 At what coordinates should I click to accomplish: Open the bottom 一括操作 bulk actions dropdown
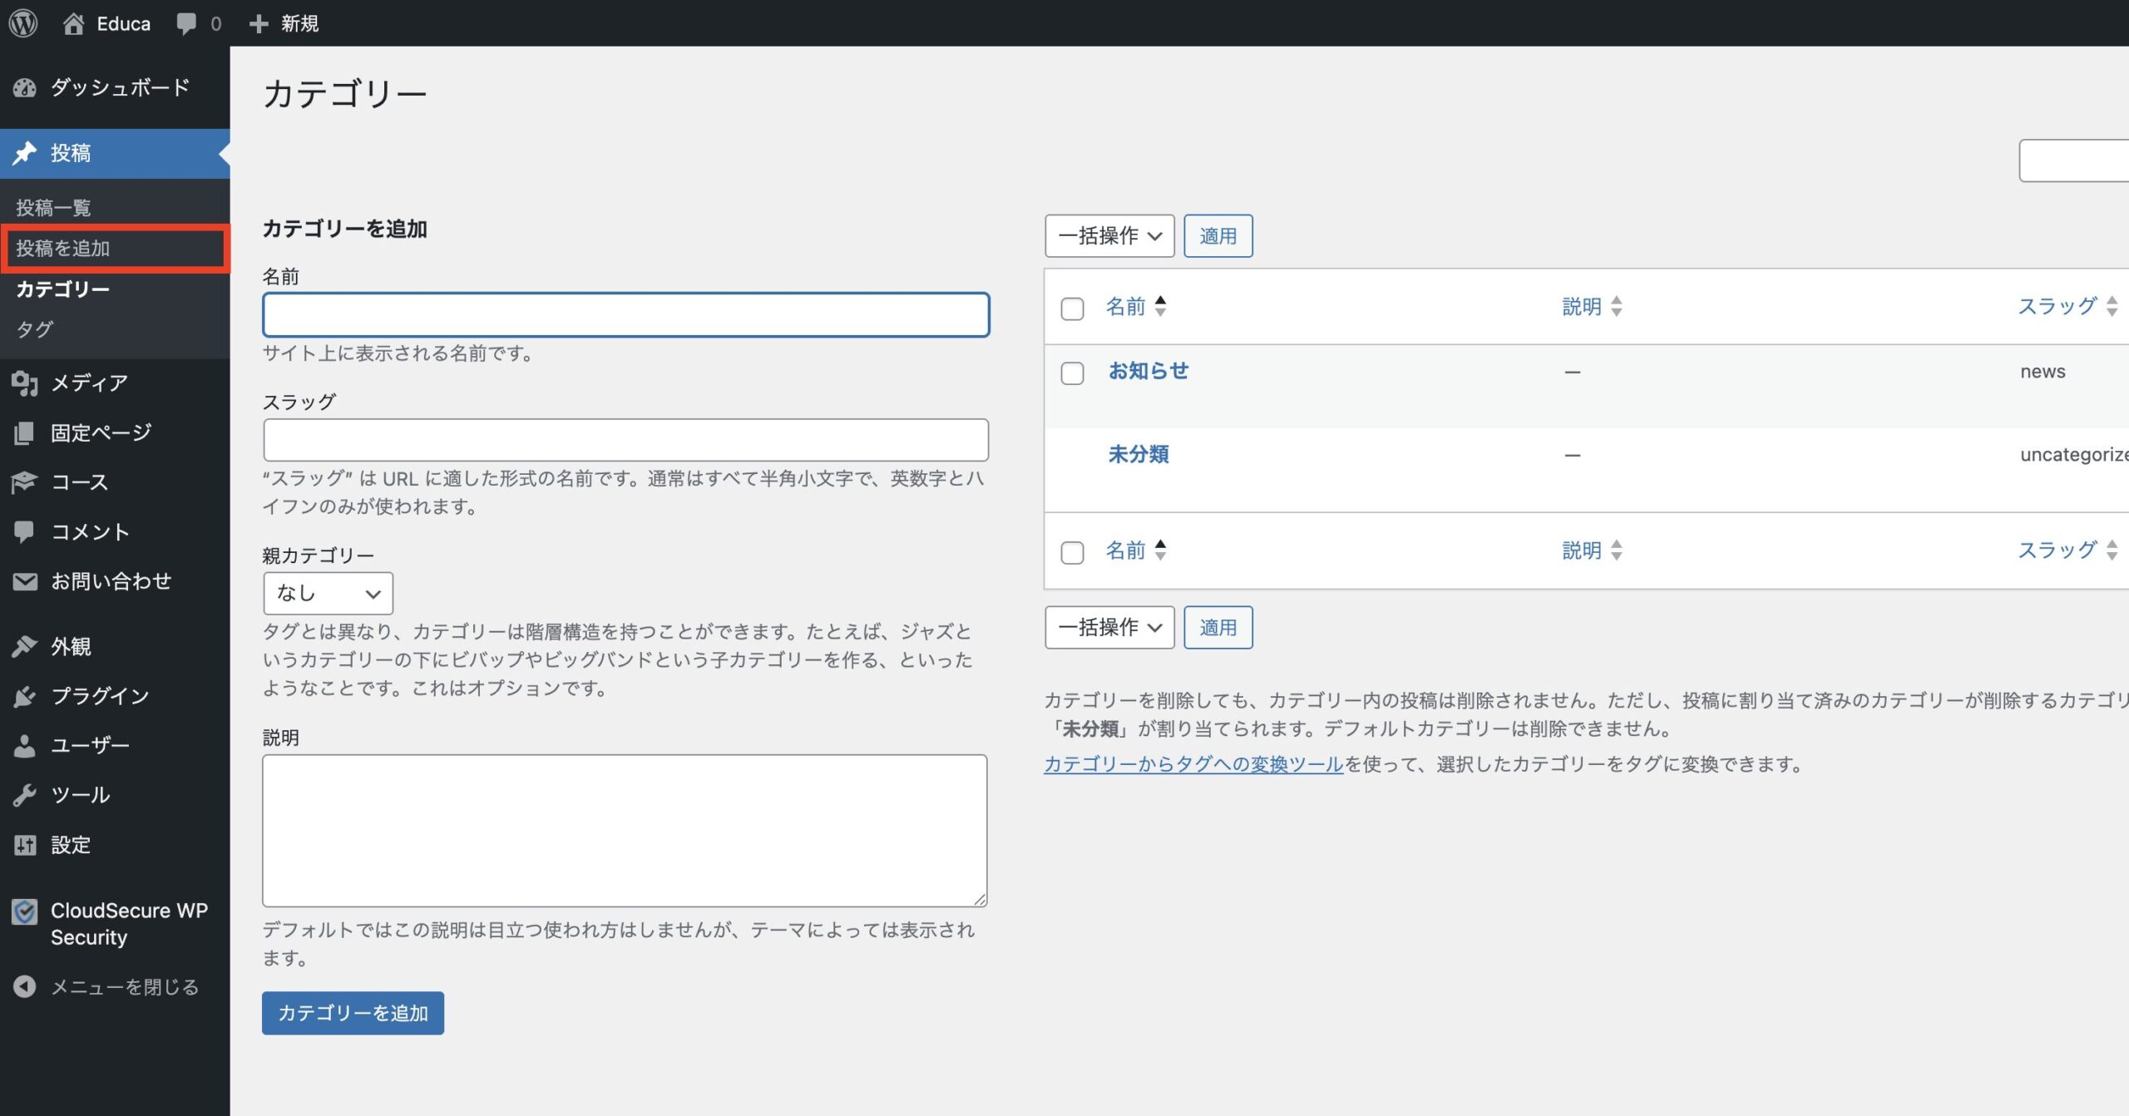coord(1109,627)
